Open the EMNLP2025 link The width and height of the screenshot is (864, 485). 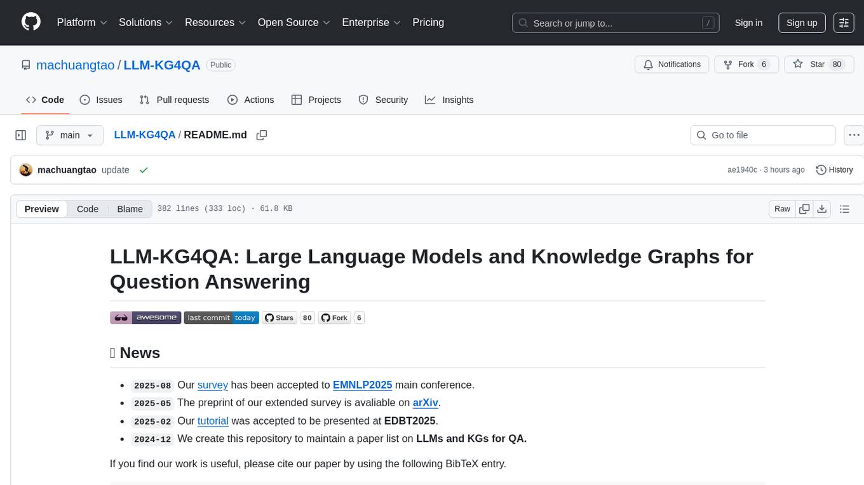click(362, 385)
